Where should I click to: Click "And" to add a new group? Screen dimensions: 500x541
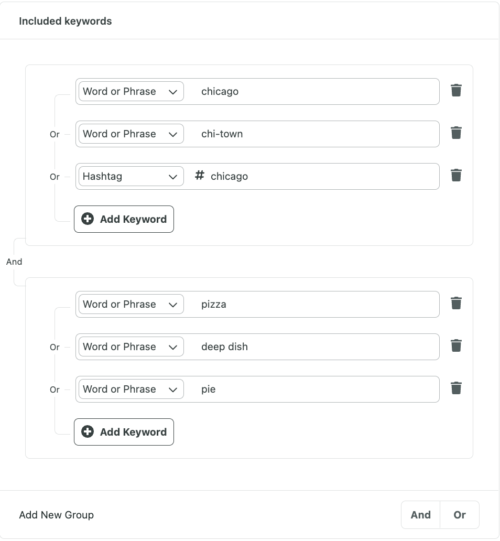coord(420,514)
